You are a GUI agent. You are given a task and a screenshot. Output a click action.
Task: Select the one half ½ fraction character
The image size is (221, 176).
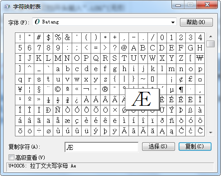[x=58, y=100]
